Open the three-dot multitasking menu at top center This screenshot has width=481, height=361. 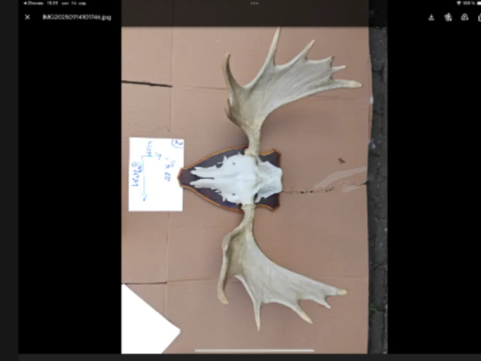coord(254,3)
